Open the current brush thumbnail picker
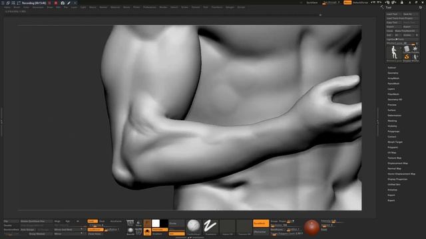Screen dimensions: 426x239 coord(194,227)
